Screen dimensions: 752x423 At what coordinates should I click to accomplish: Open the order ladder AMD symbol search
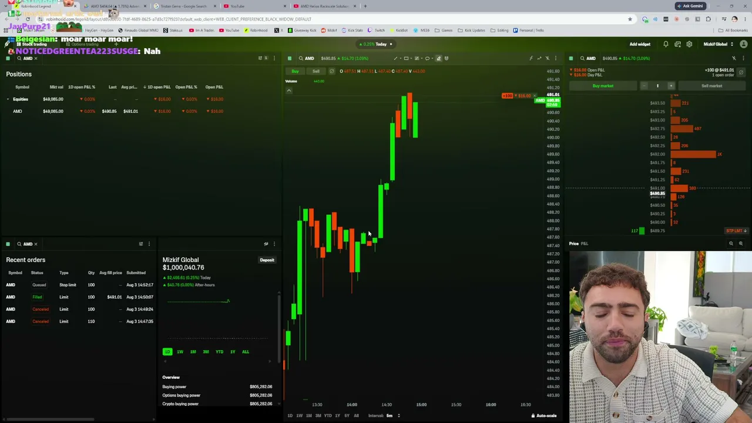[x=587, y=58]
